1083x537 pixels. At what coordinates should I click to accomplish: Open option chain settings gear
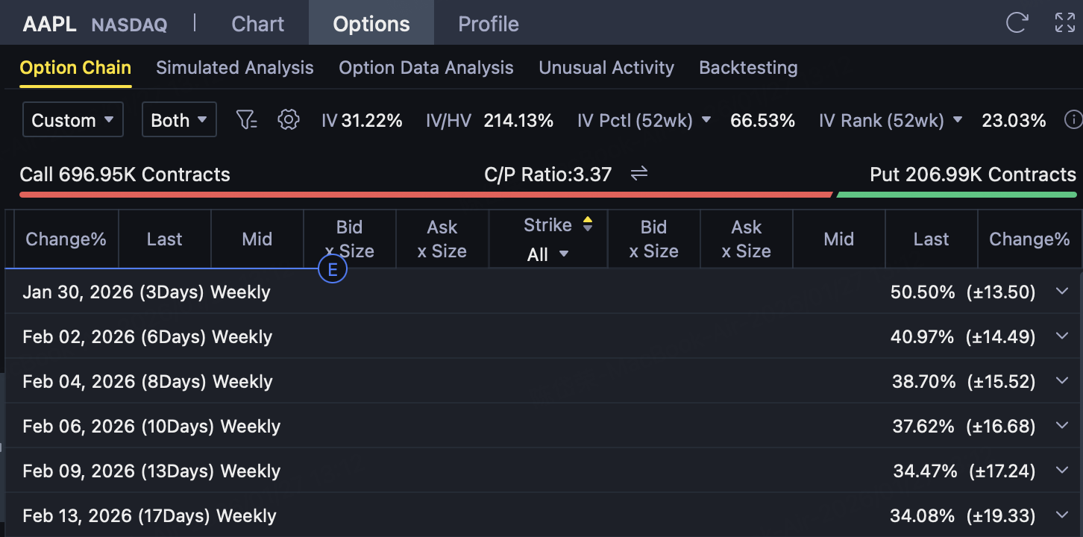click(x=288, y=120)
